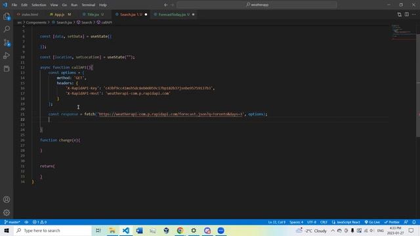Open the callAPI symbol breadcrumb
Viewport: 420px width, 236px height.
[x=104, y=22]
